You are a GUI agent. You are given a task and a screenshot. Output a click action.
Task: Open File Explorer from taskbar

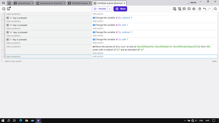coord(27,121)
